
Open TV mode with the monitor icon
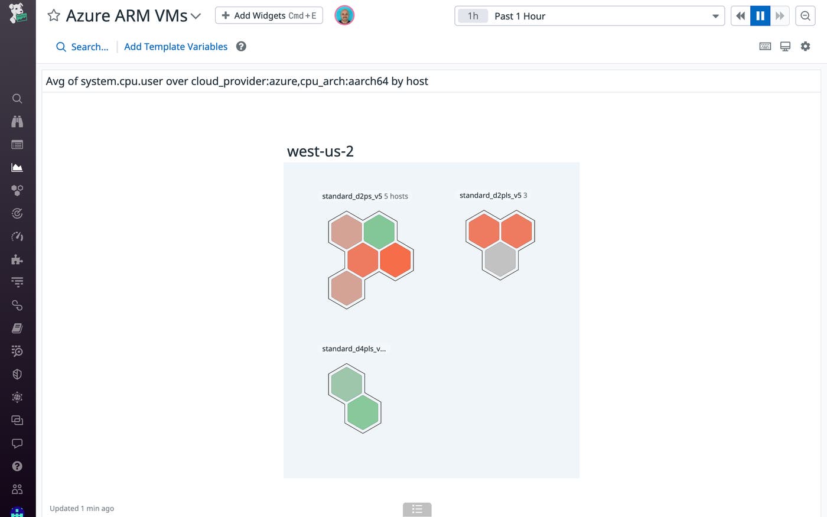[x=784, y=46]
